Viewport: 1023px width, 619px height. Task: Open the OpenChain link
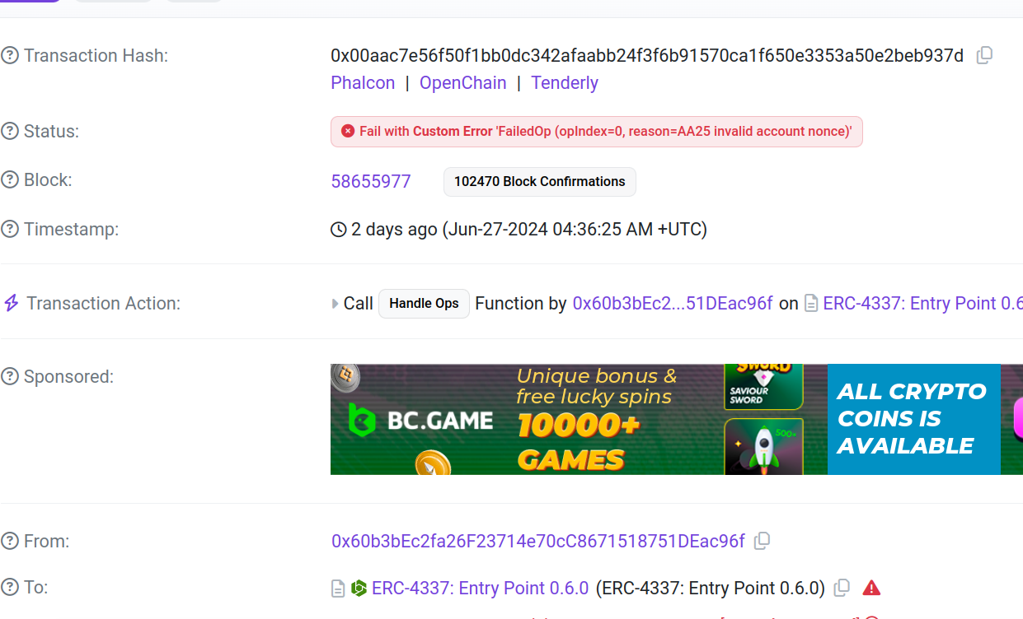463,83
